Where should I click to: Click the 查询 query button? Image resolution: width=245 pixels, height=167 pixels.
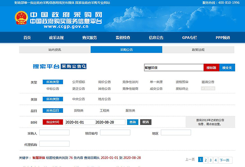pyautogui.click(x=132, y=122)
